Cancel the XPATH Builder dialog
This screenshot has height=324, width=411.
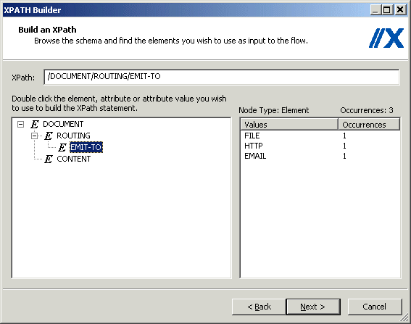[374, 307]
